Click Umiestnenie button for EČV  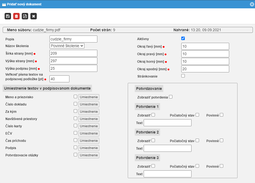pos(89,133)
